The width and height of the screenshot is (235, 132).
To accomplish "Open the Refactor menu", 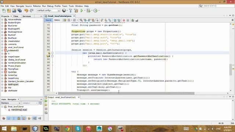I will pyautogui.click(x=37, y=6).
